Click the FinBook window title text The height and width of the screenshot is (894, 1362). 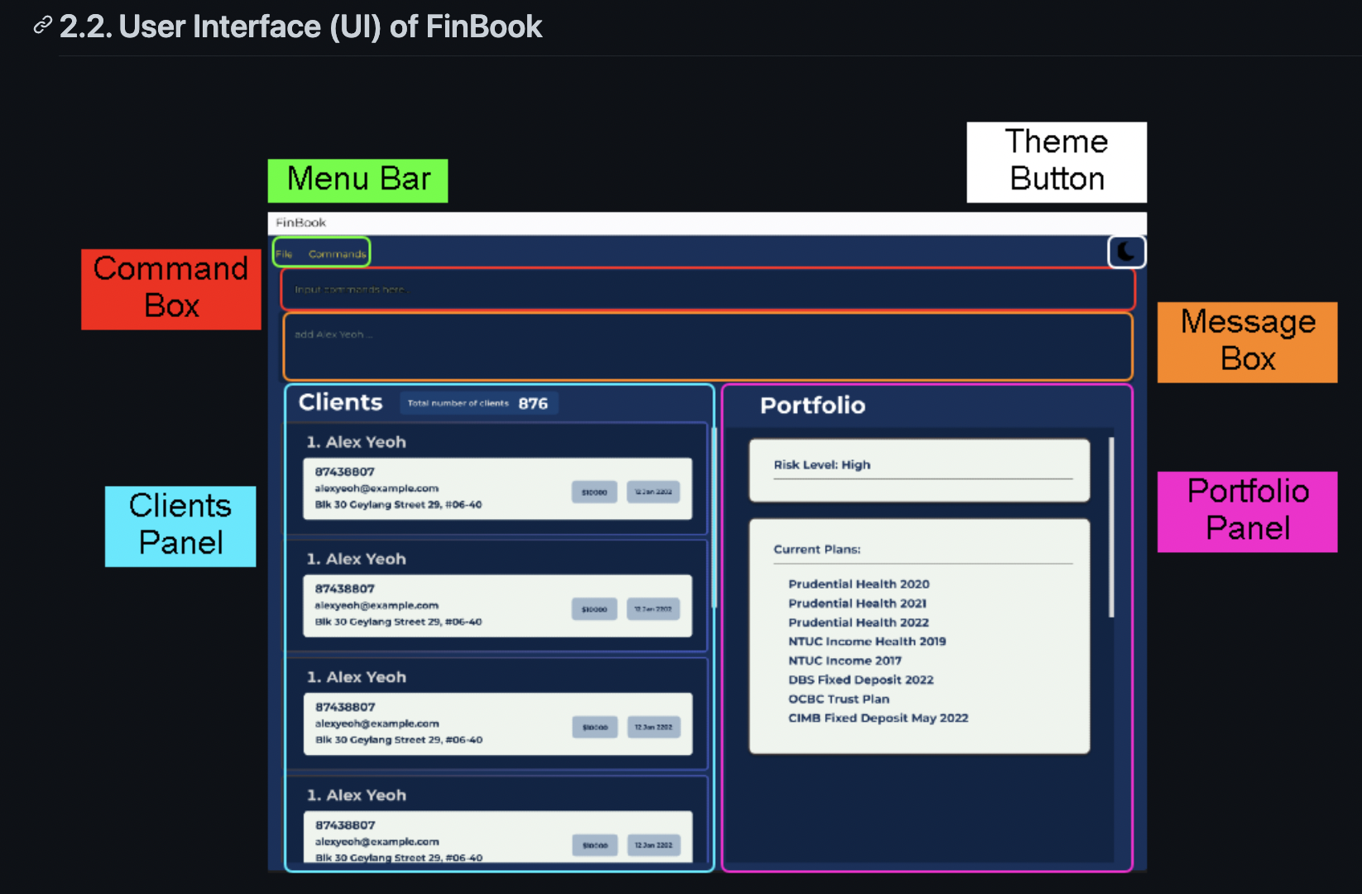[x=301, y=223]
